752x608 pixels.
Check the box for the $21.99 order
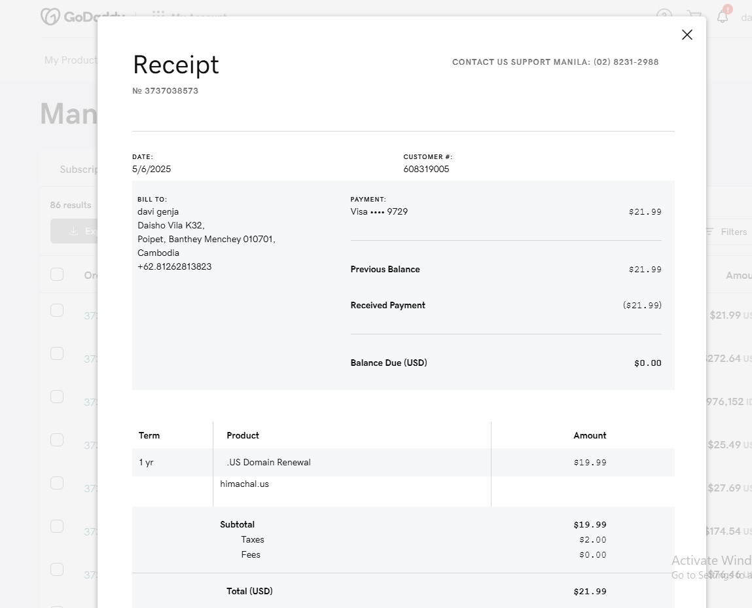tap(57, 310)
